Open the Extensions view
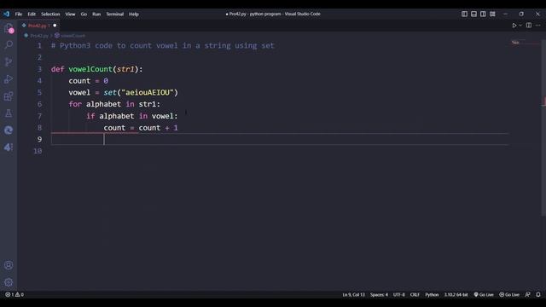 click(x=9, y=96)
